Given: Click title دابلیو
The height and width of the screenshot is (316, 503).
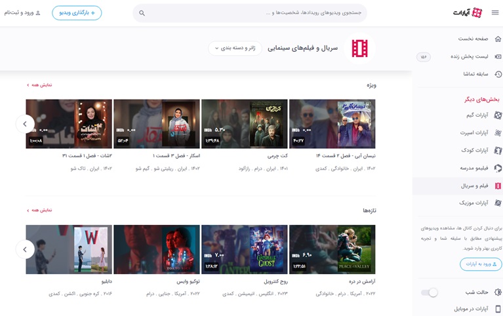Looking at the screenshot, I should [x=106, y=281].
